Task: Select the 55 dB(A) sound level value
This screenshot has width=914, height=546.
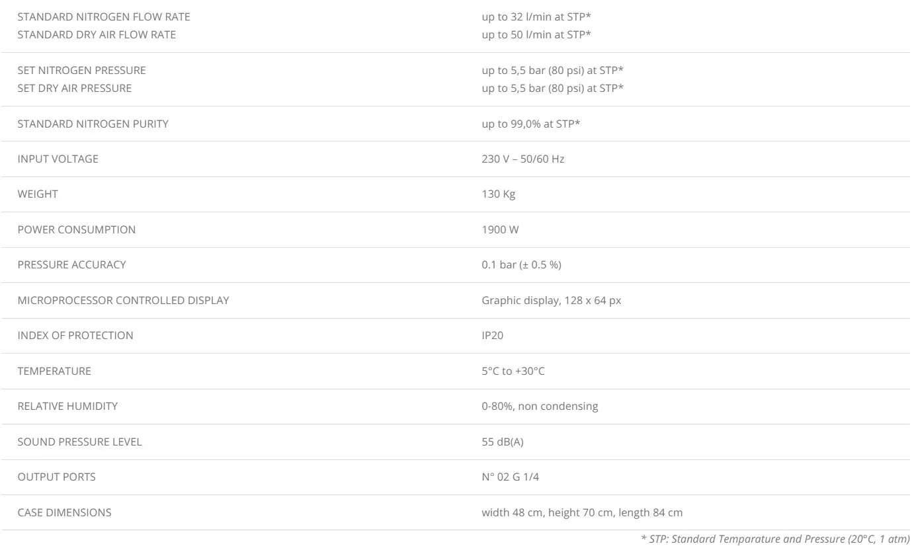Action: click(502, 442)
